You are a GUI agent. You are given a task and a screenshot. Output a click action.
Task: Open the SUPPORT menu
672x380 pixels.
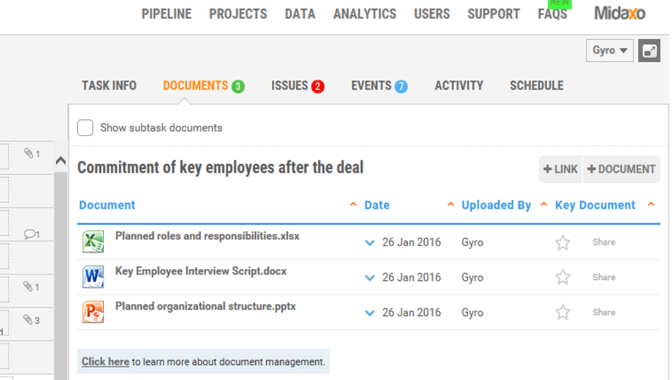[x=494, y=14]
